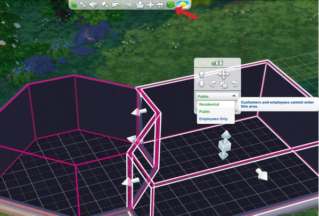The height and width of the screenshot is (216, 319).
Task: Choose Public in the dropdown list
Action: pos(205,111)
